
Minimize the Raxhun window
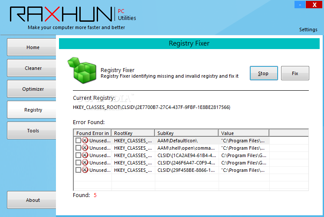(x=300, y=4)
